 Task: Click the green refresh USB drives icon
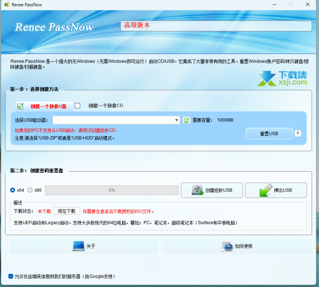(186, 120)
